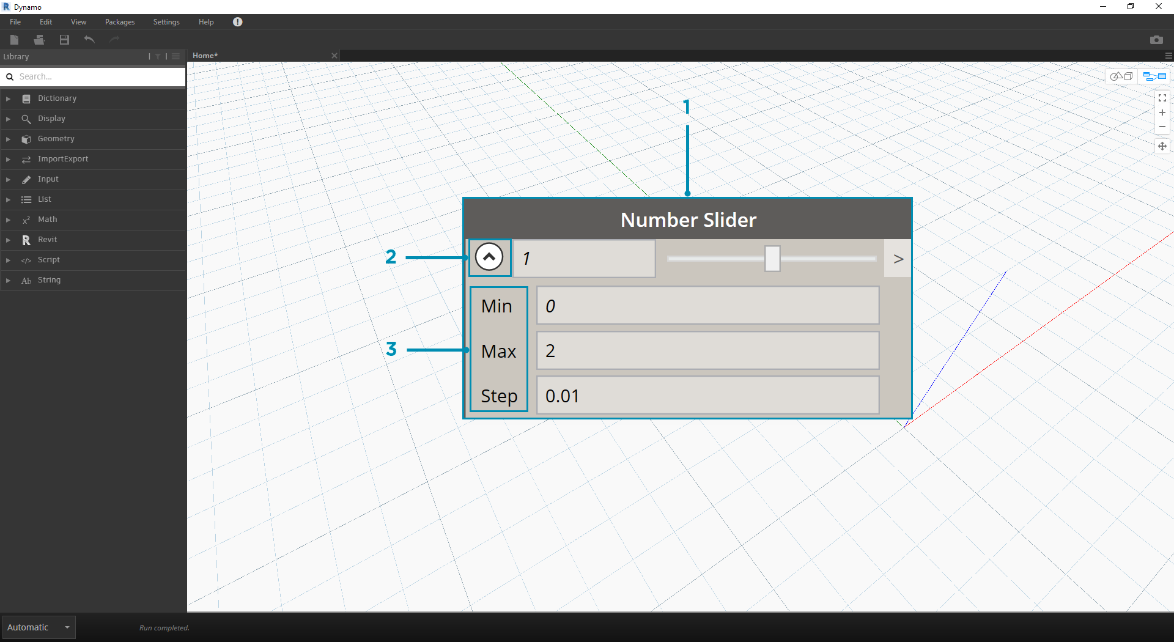Image resolution: width=1174 pixels, height=642 pixels.
Task: Click the List category label
Action: [45, 199]
